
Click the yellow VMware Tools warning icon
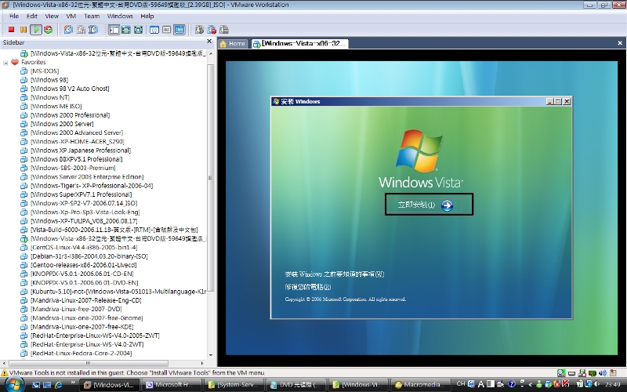pos(5,373)
